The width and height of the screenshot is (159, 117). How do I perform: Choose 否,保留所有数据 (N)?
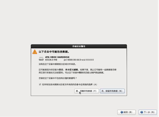112,91
